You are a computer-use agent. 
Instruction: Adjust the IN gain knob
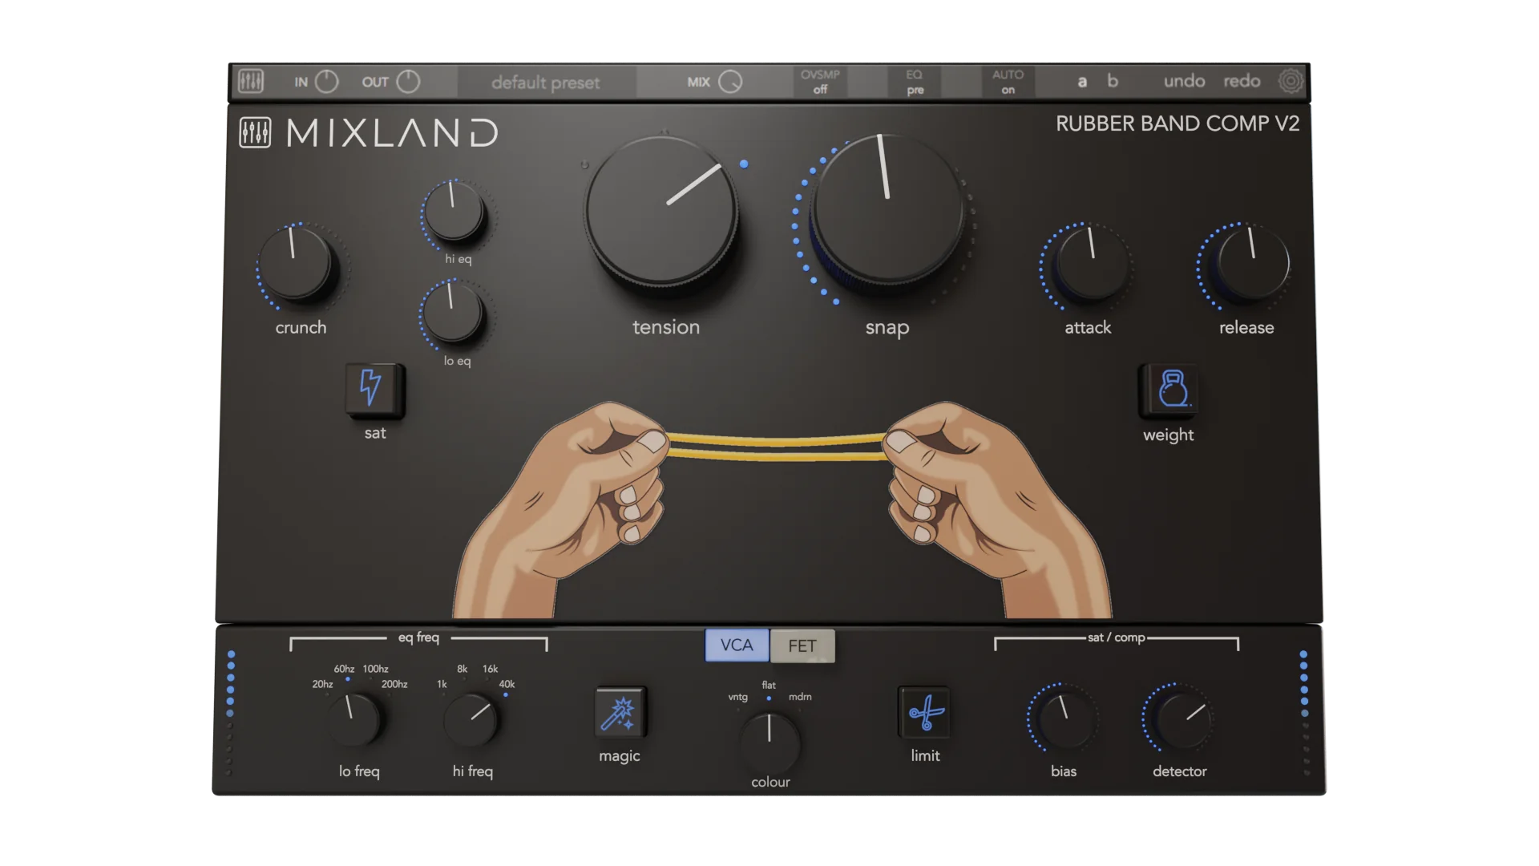pos(327,81)
